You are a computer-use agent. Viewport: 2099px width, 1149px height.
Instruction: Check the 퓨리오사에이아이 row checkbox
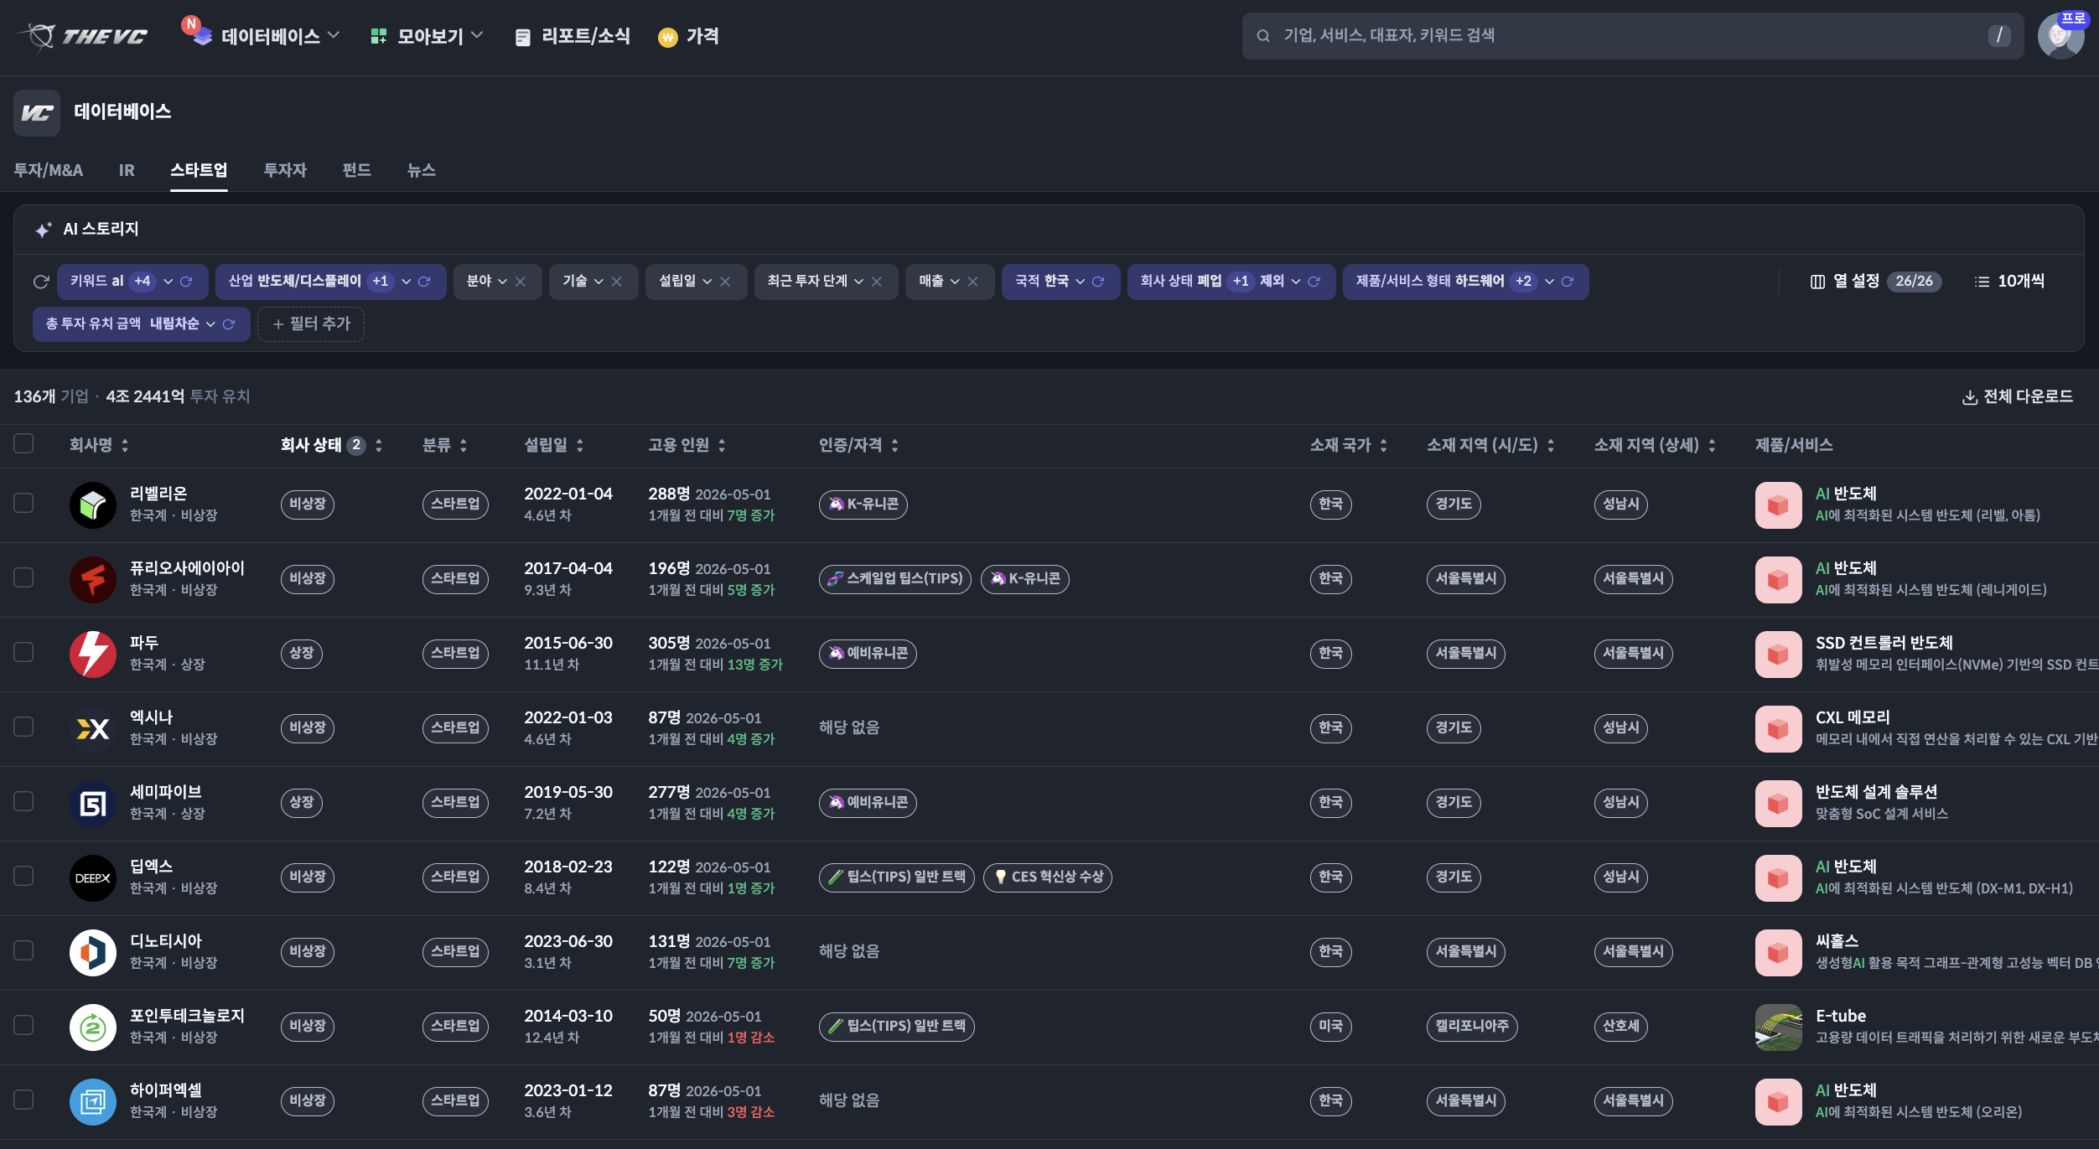coord(23,577)
